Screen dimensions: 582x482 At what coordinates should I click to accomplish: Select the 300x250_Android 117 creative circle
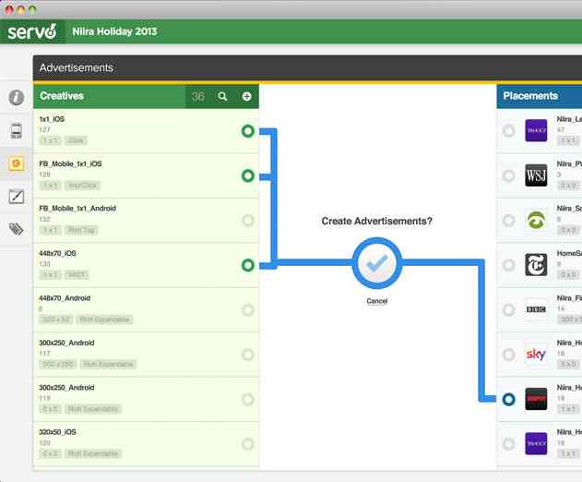click(248, 355)
